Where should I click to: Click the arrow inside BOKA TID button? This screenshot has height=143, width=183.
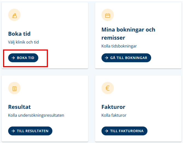click(x=13, y=58)
